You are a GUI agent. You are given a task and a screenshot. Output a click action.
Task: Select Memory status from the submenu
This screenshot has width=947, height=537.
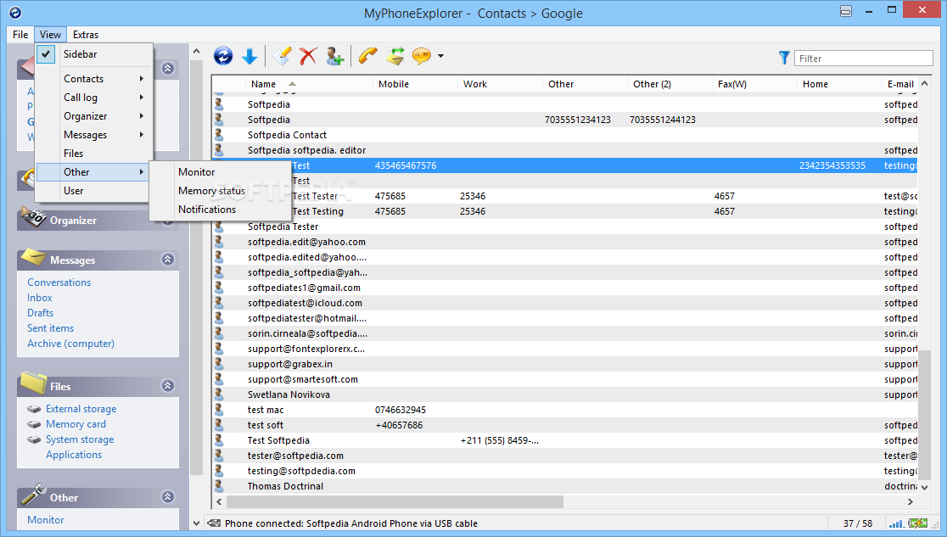pos(220,191)
